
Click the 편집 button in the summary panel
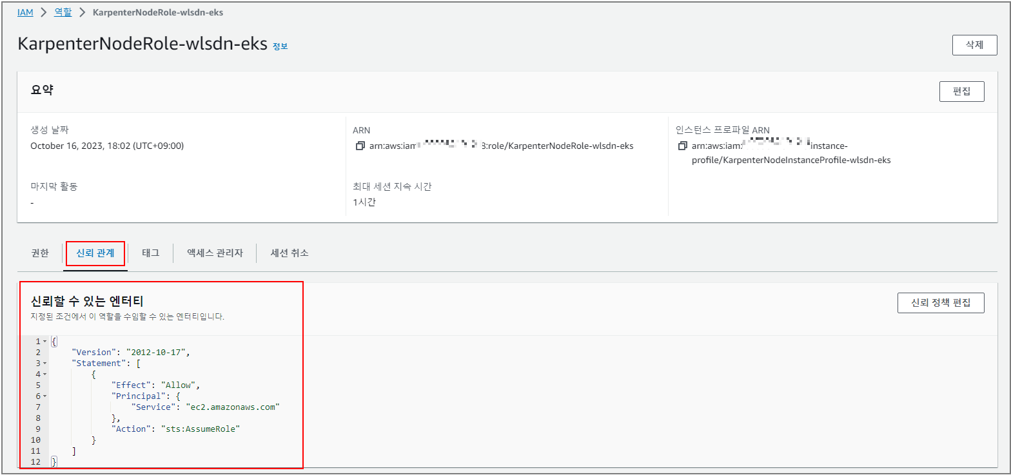[961, 92]
